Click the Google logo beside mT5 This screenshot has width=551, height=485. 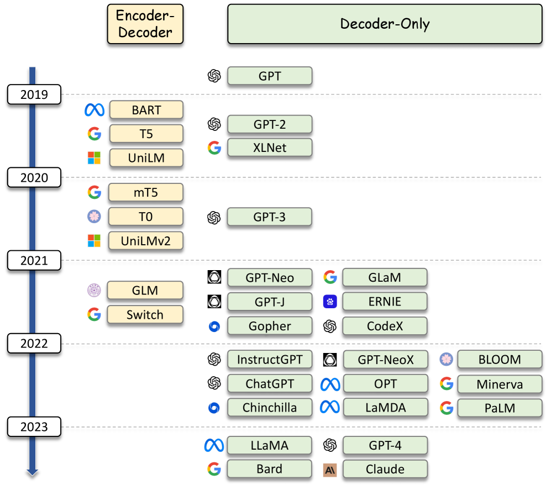tap(94, 192)
